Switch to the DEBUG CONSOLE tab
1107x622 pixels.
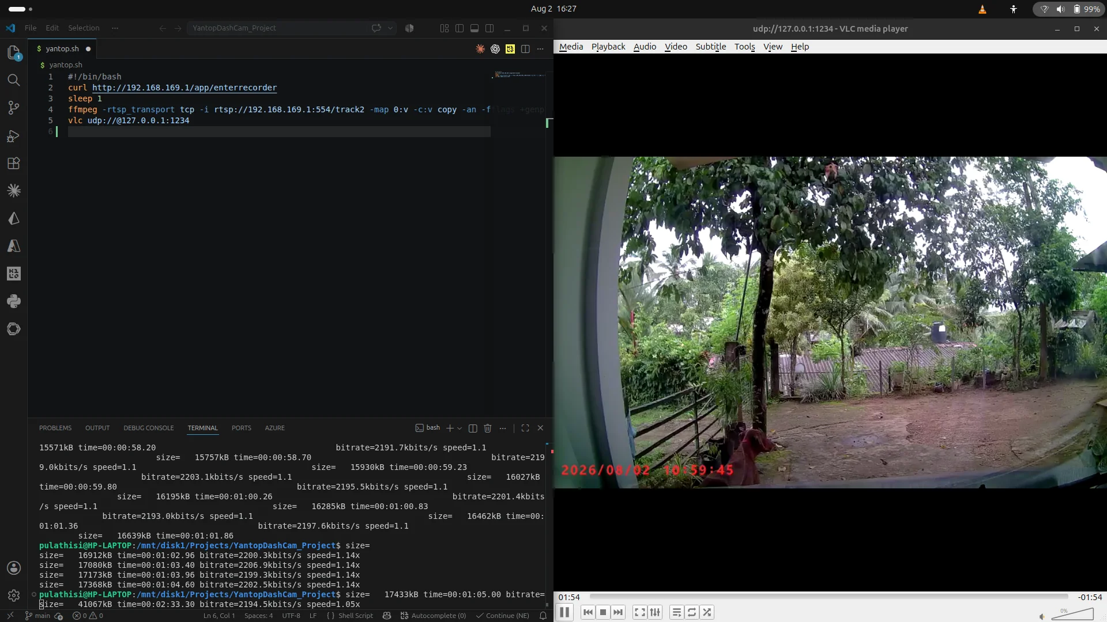coord(148,428)
